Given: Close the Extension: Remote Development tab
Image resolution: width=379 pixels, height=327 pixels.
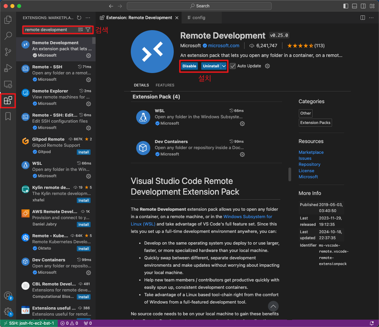Looking at the screenshot, I should pos(177,18).
